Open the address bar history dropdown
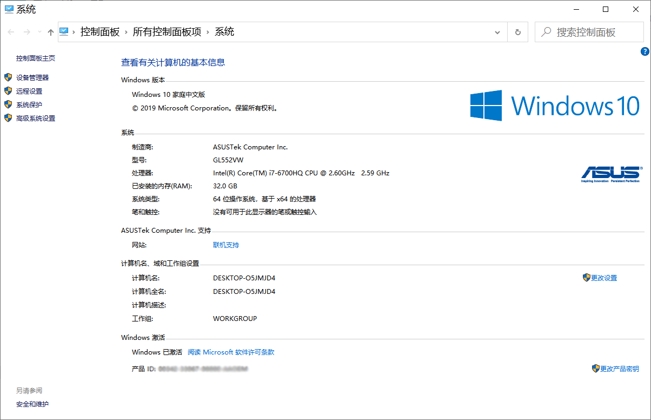The image size is (651, 420). pyautogui.click(x=497, y=32)
